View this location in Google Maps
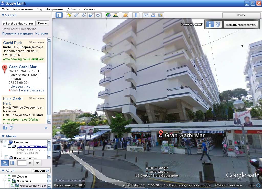Image resolution: width=262 pixels, height=189 pixels. coord(160,15)
